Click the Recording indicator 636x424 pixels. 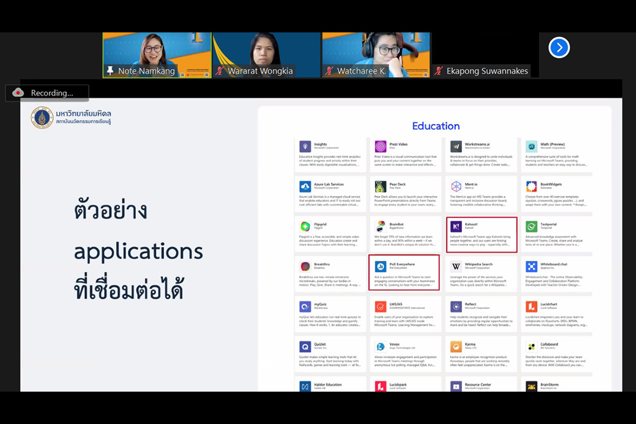[x=47, y=93]
